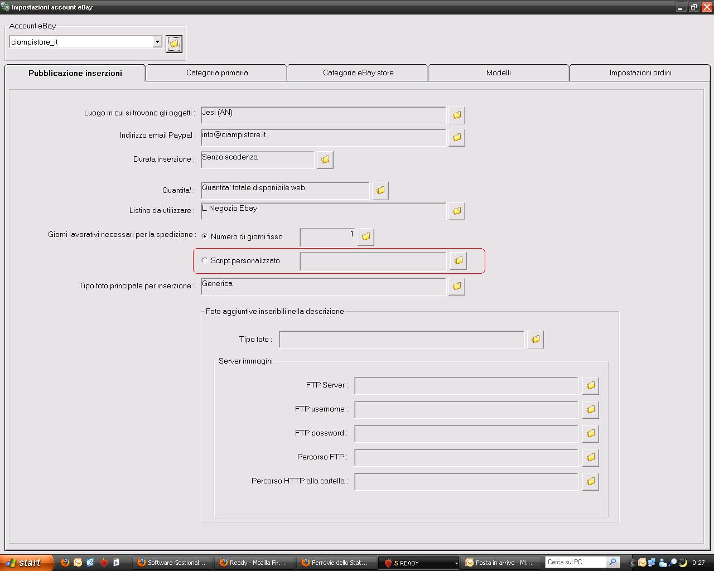Select Numero di giorni fisso radio option
714x571 pixels.
205,236
